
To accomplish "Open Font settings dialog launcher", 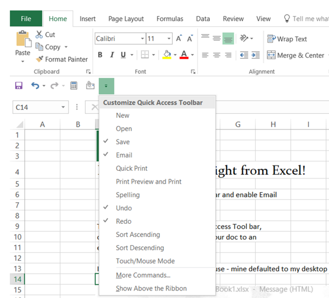I will click(x=193, y=71).
